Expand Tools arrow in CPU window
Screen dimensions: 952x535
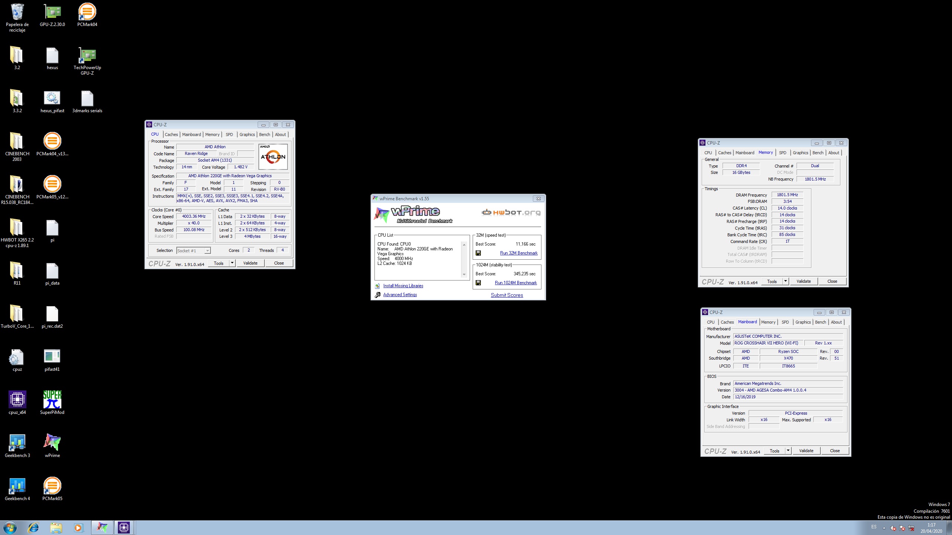coord(232,263)
